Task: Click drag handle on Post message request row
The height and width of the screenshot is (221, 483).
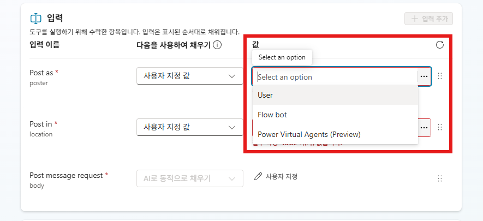Action: pyautogui.click(x=440, y=178)
